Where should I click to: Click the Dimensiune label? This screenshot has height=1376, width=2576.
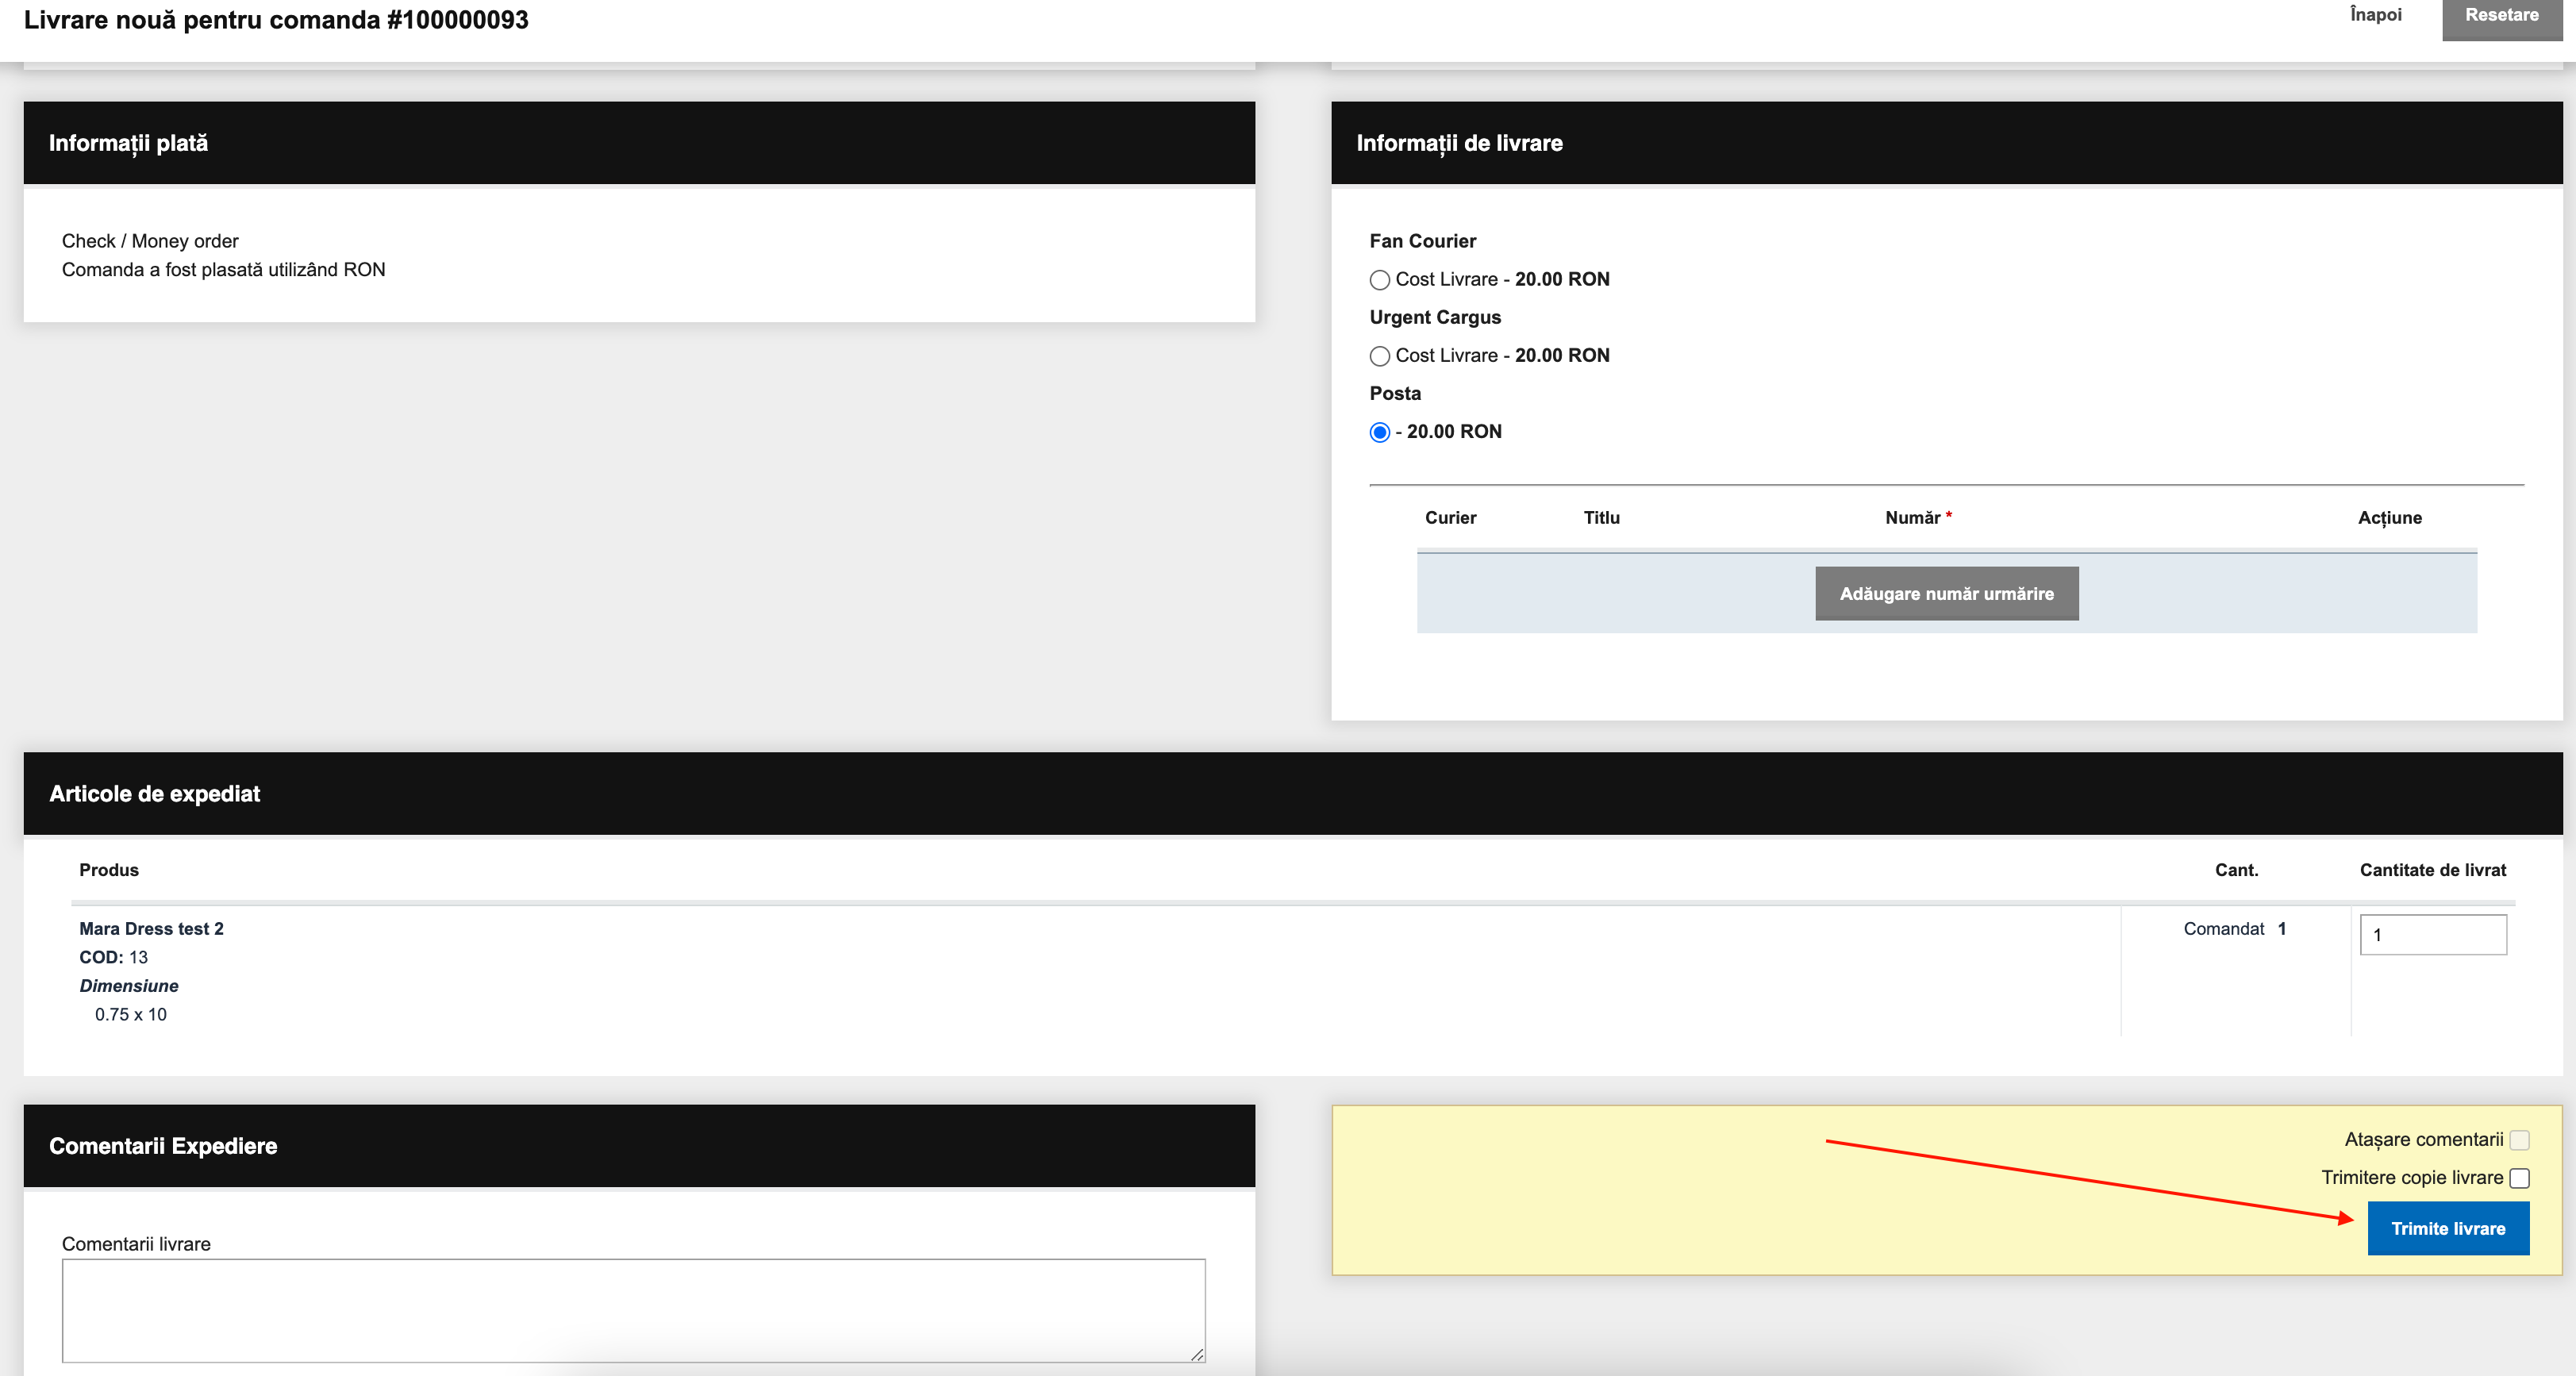pos(129,985)
